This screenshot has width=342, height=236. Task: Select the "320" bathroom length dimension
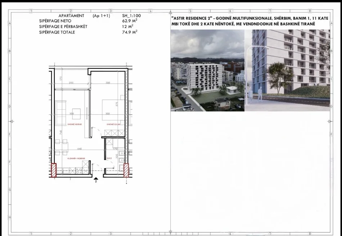(x=117, y=156)
